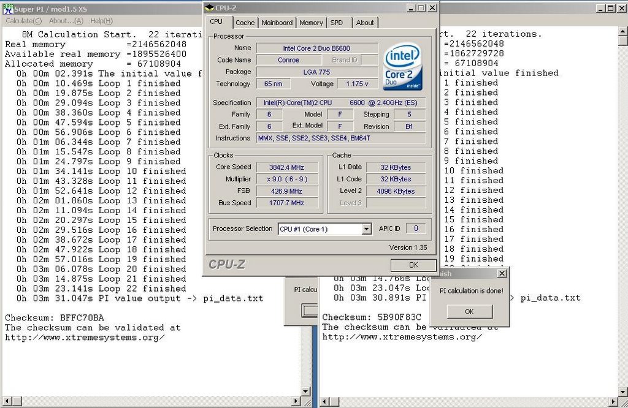Click the Specification field in CPU-Z
This screenshot has width=628, height=408.
[340, 103]
